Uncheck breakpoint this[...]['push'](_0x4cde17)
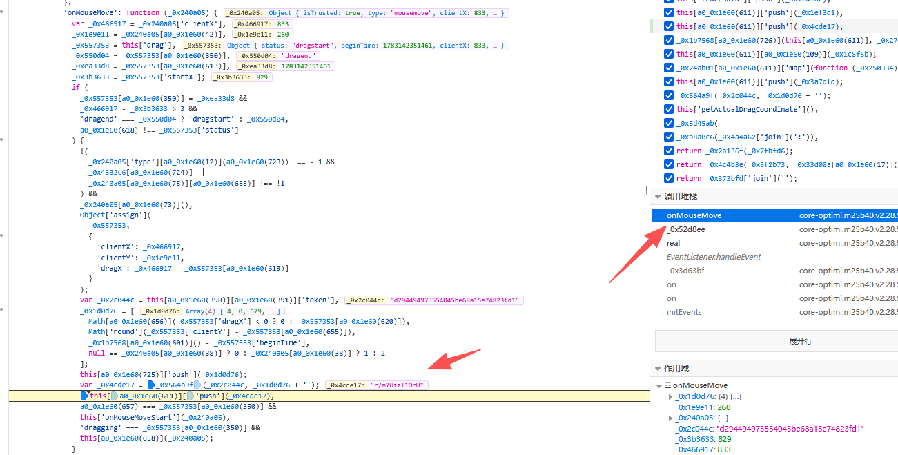The image size is (898, 455). click(x=668, y=26)
